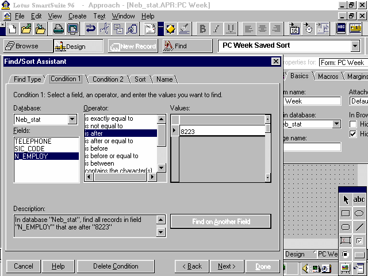This screenshot has height=276, width=368.
Task: Click the Cancel button
Action: (x=23, y=266)
